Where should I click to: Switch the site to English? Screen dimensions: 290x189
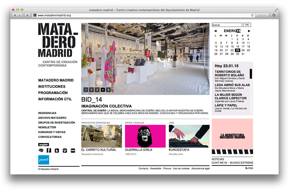point(44,144)
